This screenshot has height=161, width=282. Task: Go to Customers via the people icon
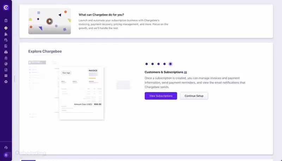6,34
